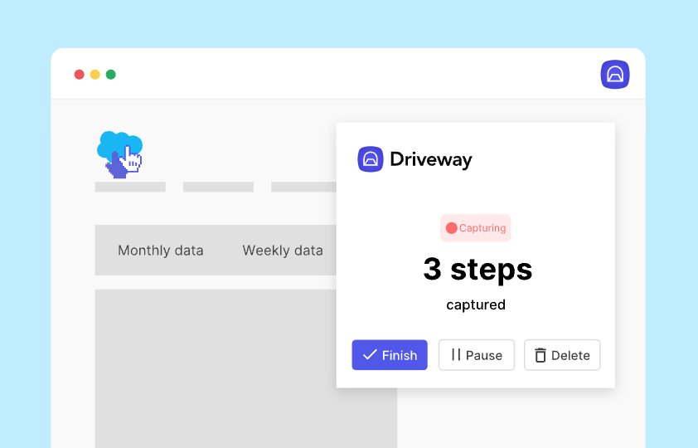Open the Driveway extension icon in toolbar

[x=615, y=75]
